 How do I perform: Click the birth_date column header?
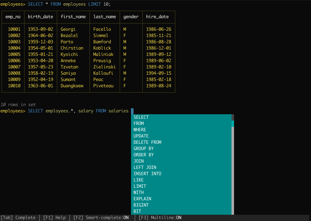[x=41, y=17]
